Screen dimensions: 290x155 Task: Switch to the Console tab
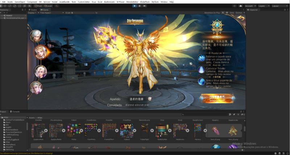pos(15,111)
